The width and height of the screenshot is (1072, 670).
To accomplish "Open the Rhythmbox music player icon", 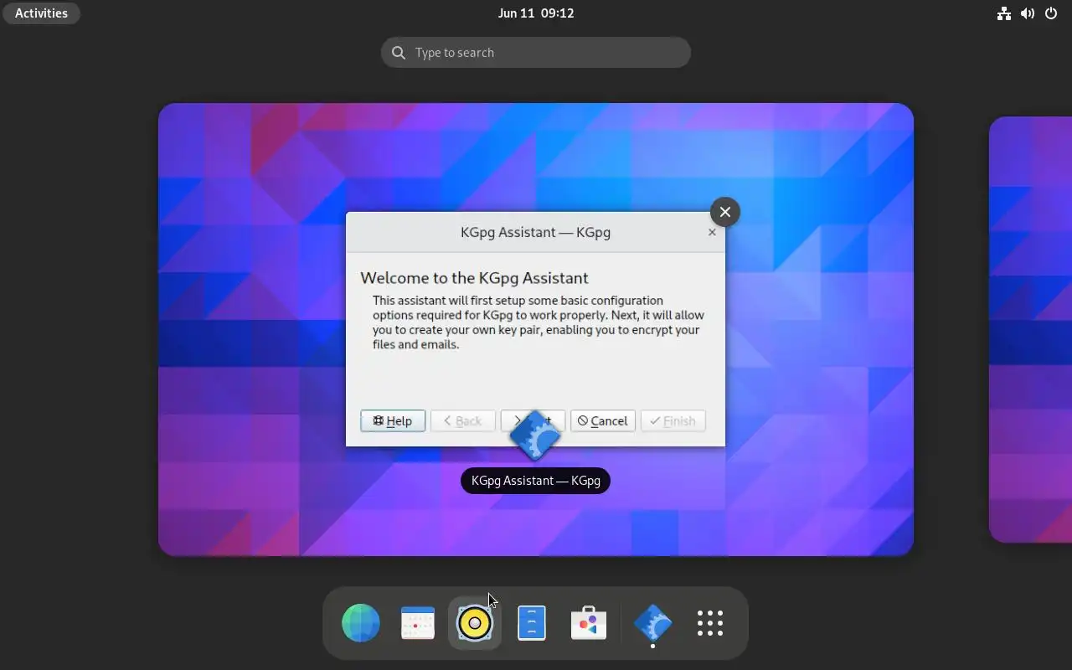I will click(x=475, y=623).
